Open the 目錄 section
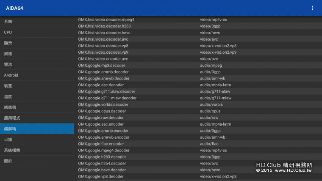This screenshot has height=181, width=322. point(37,140)
